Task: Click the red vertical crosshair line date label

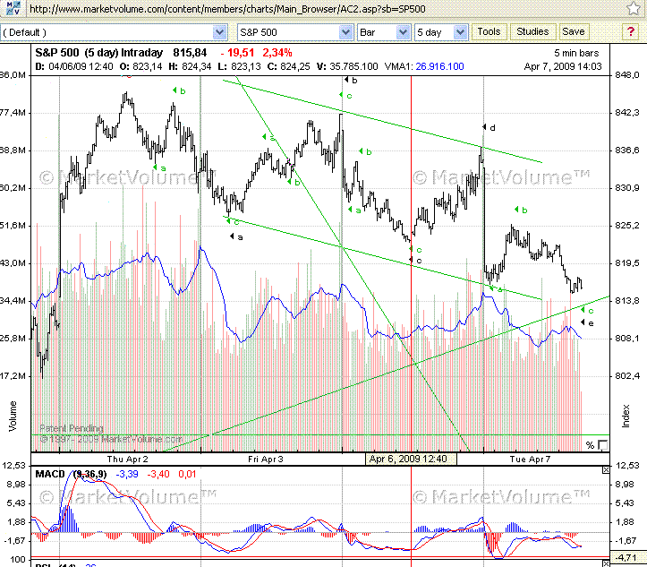Action: 411,459
